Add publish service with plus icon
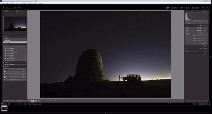Image resolution: width=212 pixels, height=114 pixels. pos(26,67)
